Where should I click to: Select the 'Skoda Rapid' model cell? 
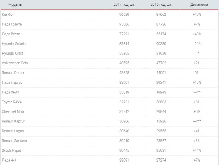tap(11, 151)
